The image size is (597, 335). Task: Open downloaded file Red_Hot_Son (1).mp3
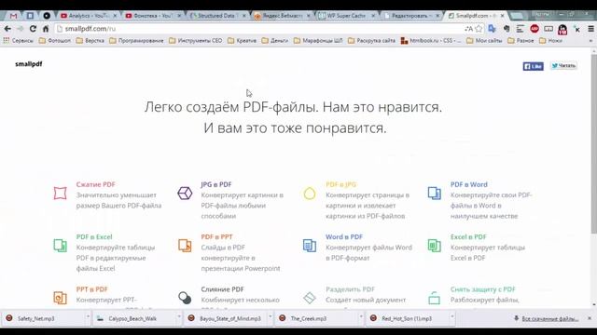(x=408, y=318)
